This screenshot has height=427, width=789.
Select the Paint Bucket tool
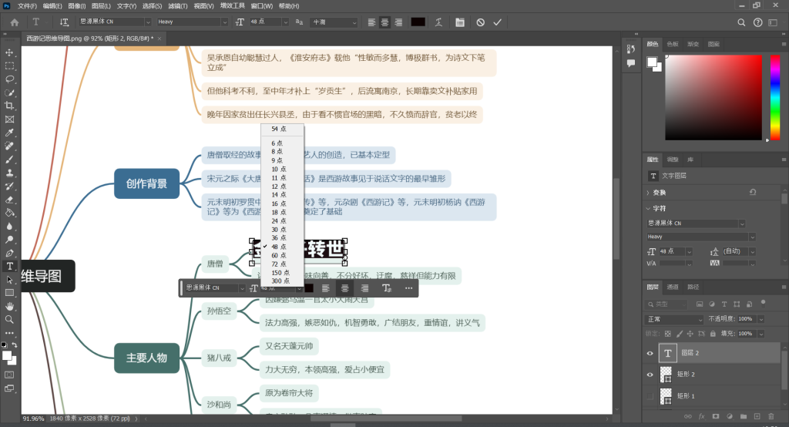click(x=9, y=213)
